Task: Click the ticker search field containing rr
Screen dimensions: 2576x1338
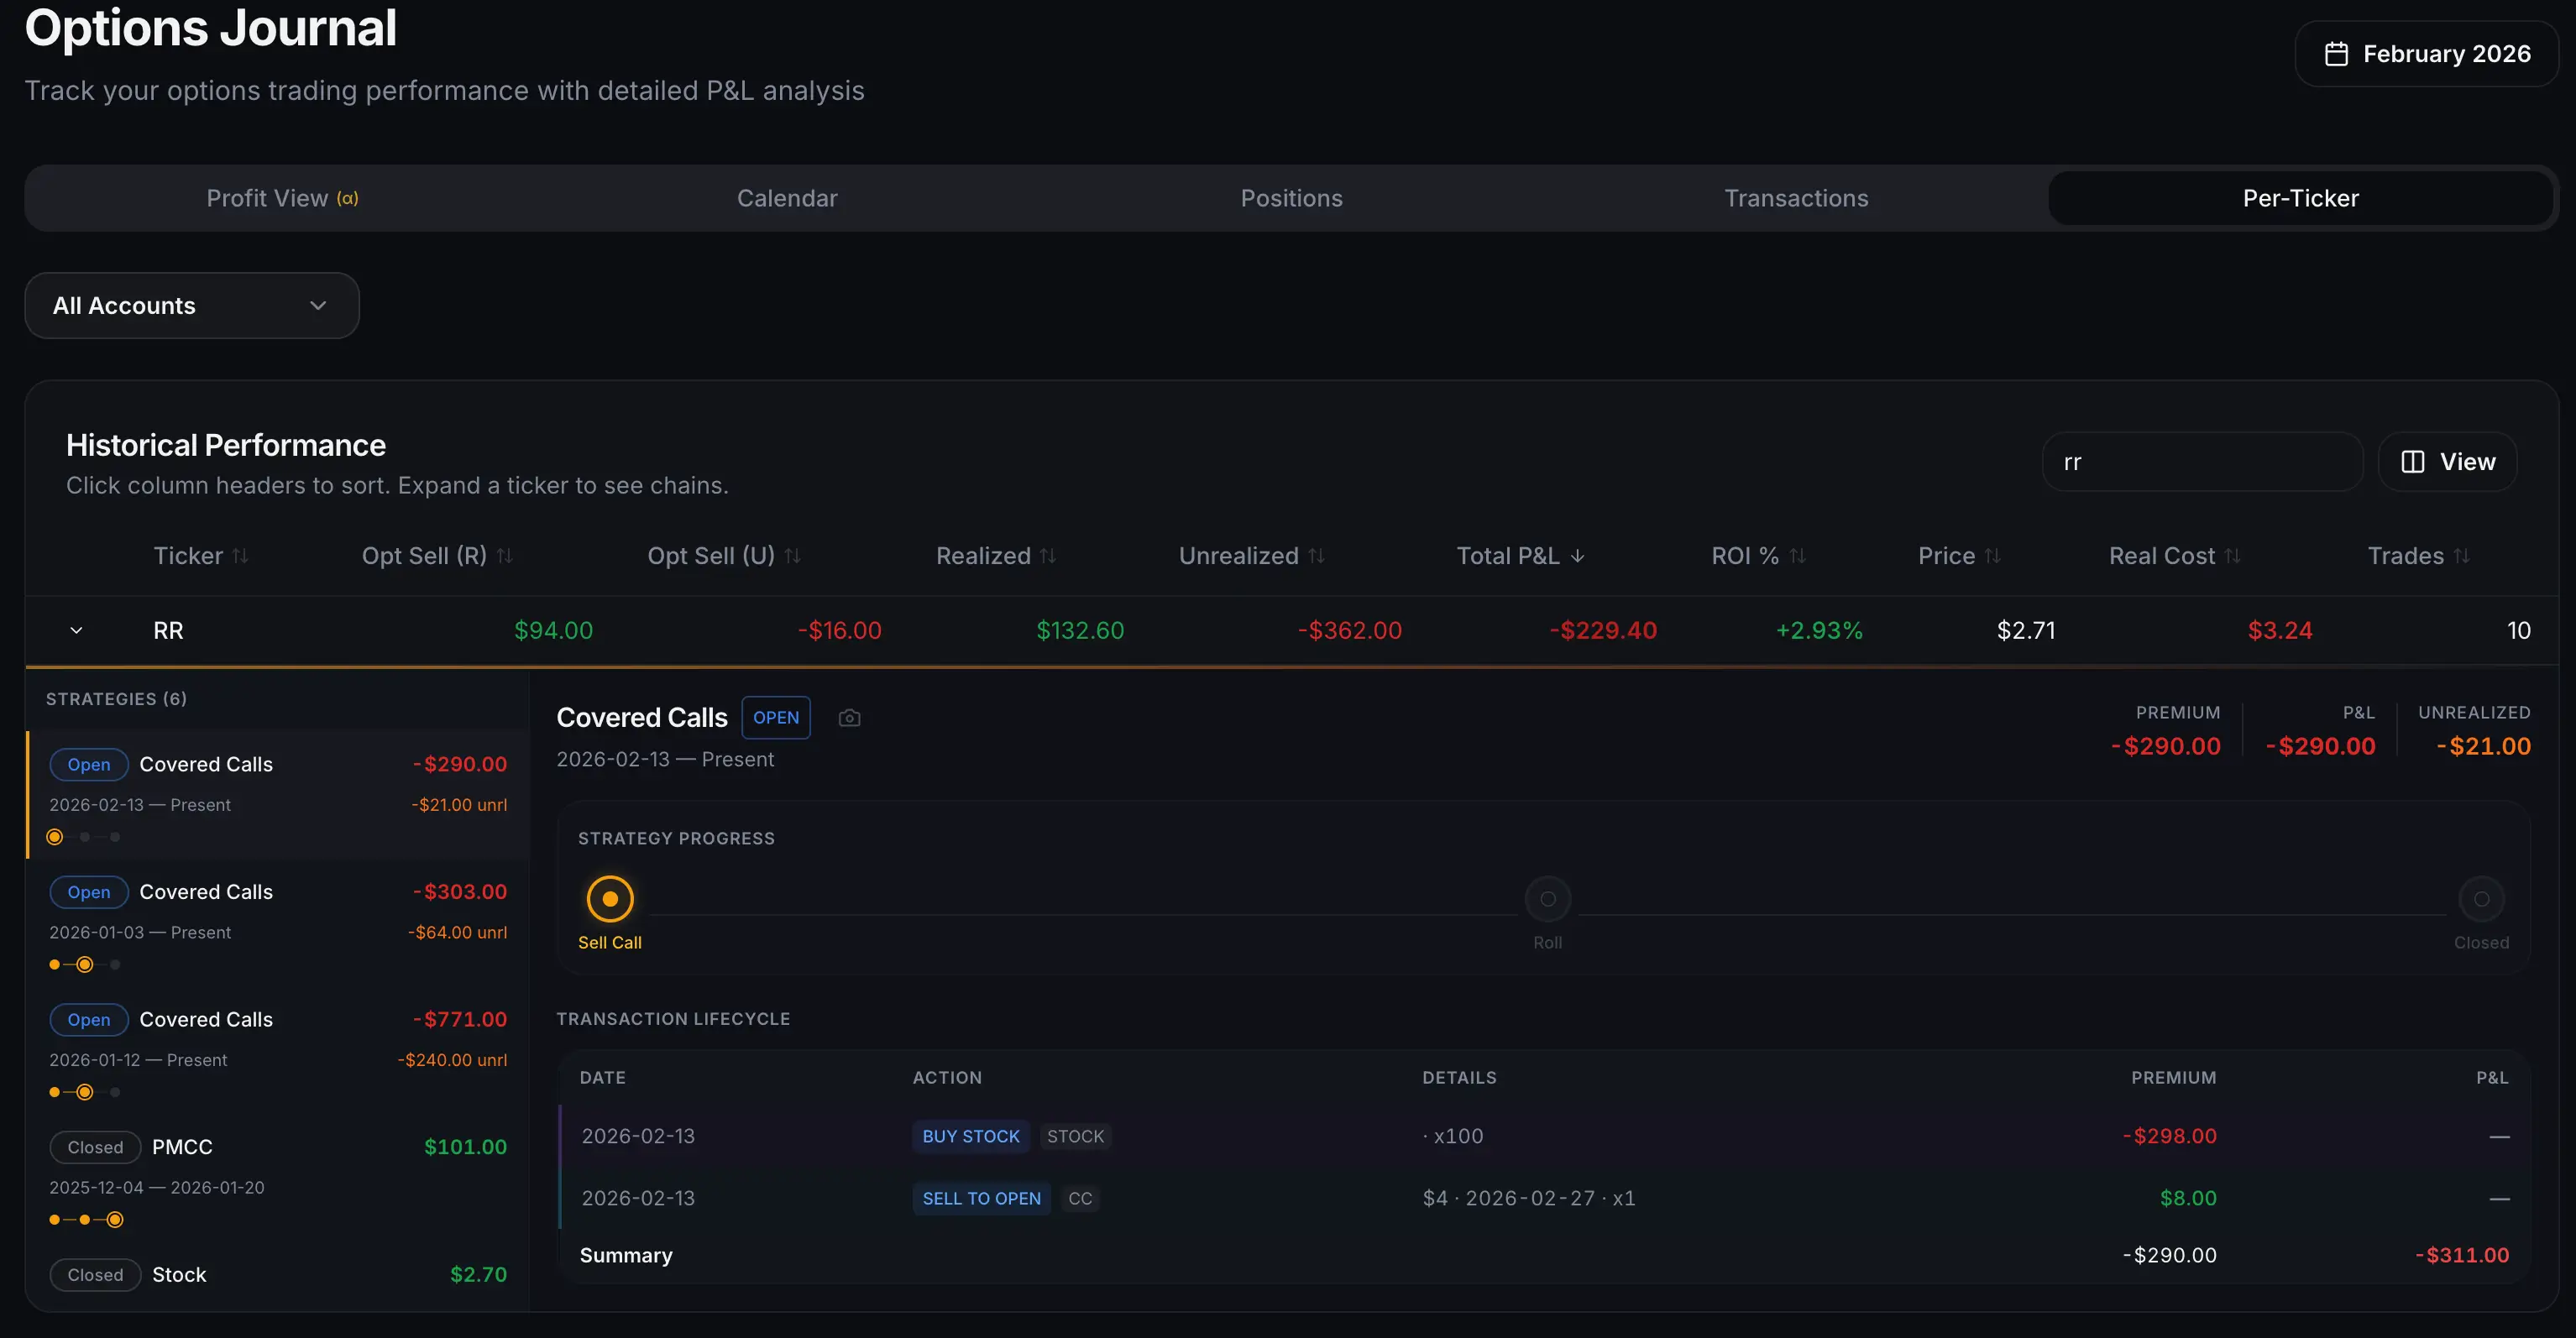Action: [2202, 462]
